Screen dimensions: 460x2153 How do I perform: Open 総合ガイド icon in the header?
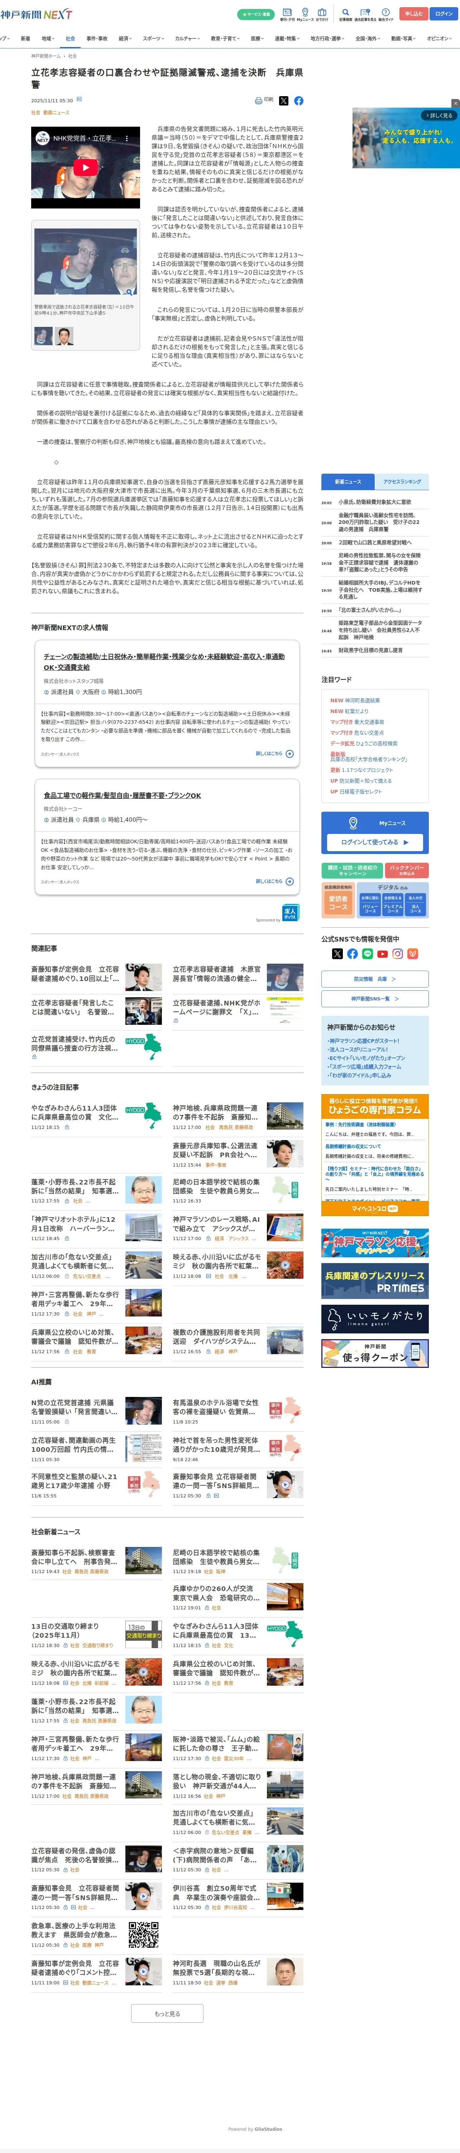point(386,14)
